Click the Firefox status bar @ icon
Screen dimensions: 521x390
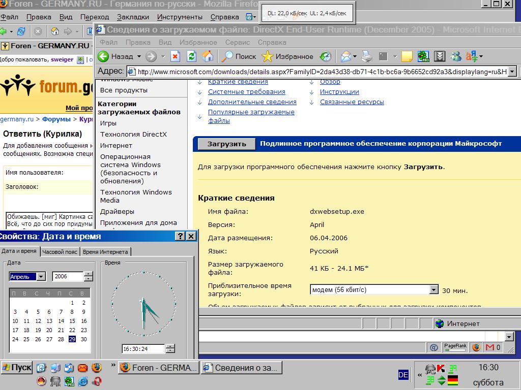point(434,347)
